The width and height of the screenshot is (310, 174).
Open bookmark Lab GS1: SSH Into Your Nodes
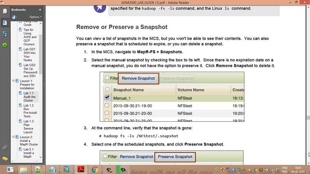click(30, 55)
